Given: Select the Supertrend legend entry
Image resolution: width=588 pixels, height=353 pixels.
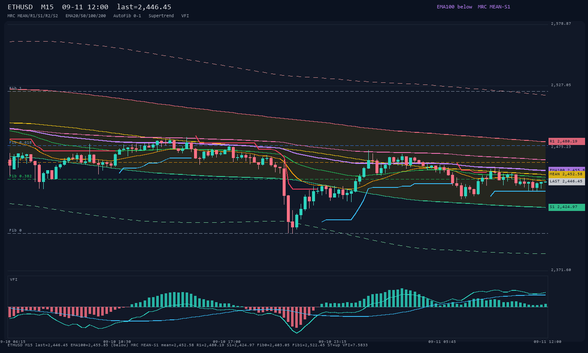Looking at the screenshot, I should 161,16.
